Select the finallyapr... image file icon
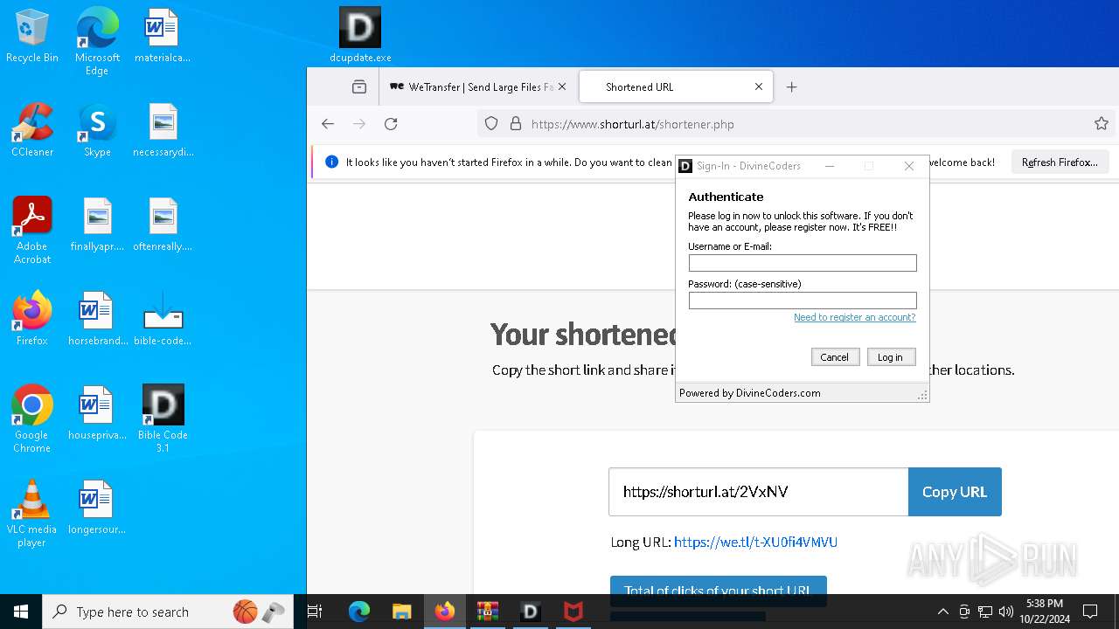The image size is (1119, 629). click(97, 224)
